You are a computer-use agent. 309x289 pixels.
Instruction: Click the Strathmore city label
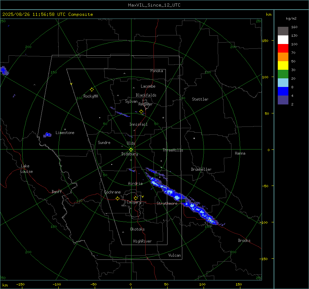167,203
